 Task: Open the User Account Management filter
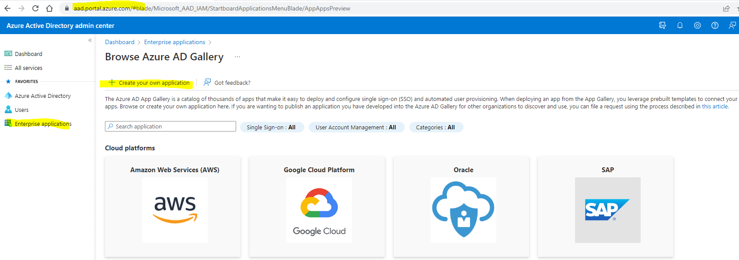(357, 127)
